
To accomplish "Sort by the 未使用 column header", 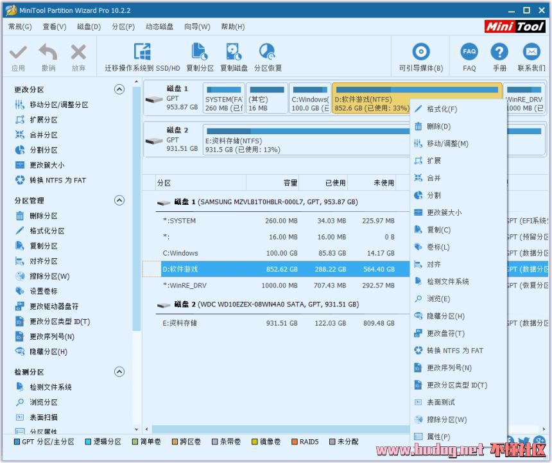I will (x=372, y=183).
